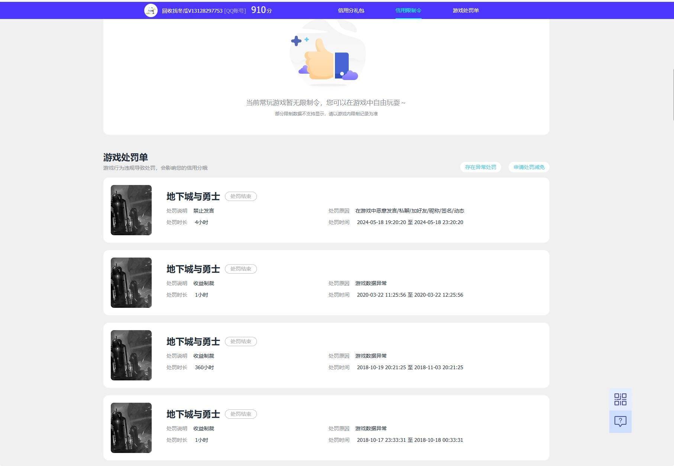The height and width of the screenshot is (466, 674).
Task: Click the 存在异常处罚 button
Action: coord(480,167)
